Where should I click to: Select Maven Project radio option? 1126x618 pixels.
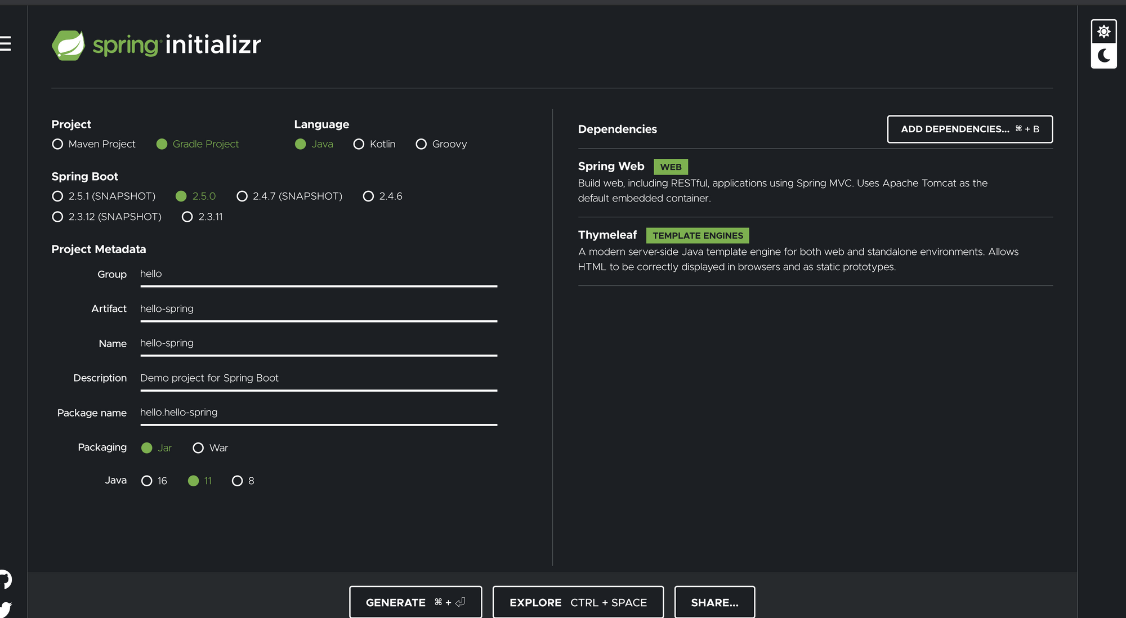pyautogui.click(x=57, y=144)
